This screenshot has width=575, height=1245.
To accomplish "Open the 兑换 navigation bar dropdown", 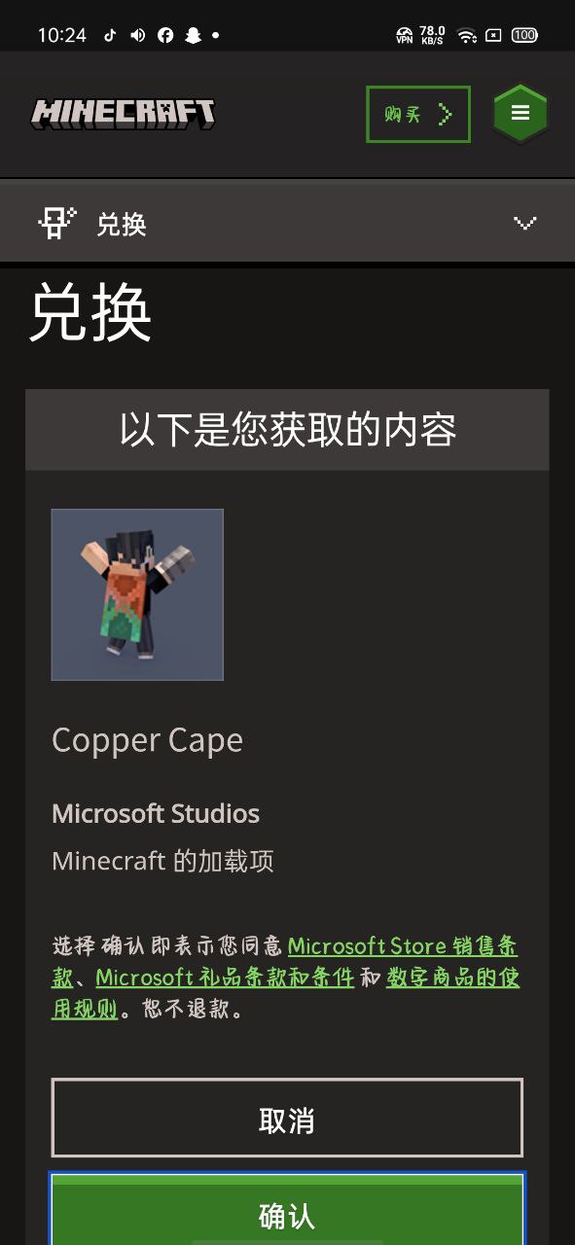I will point(287,222).
